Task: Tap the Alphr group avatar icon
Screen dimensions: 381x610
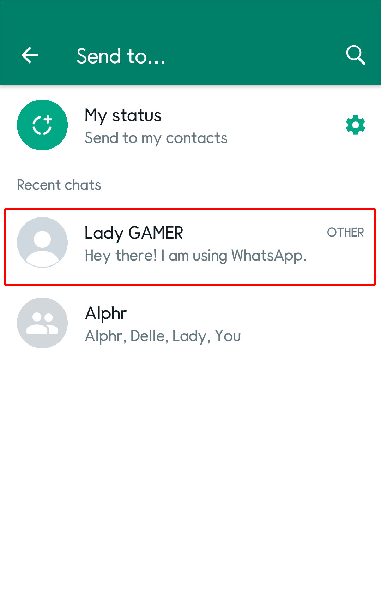Action: click(x=42, y=323)
